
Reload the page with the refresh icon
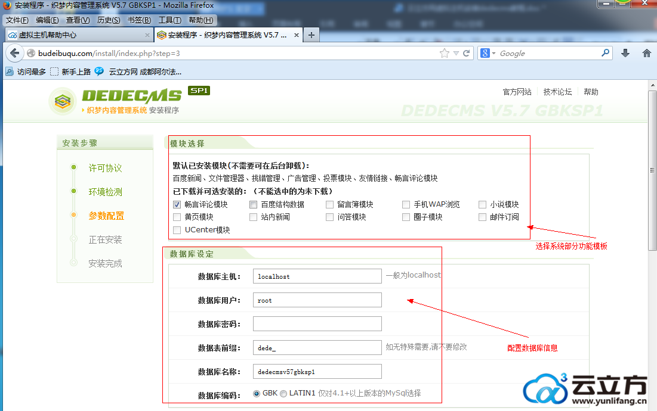pyautogui.click(x=466, y=53)
